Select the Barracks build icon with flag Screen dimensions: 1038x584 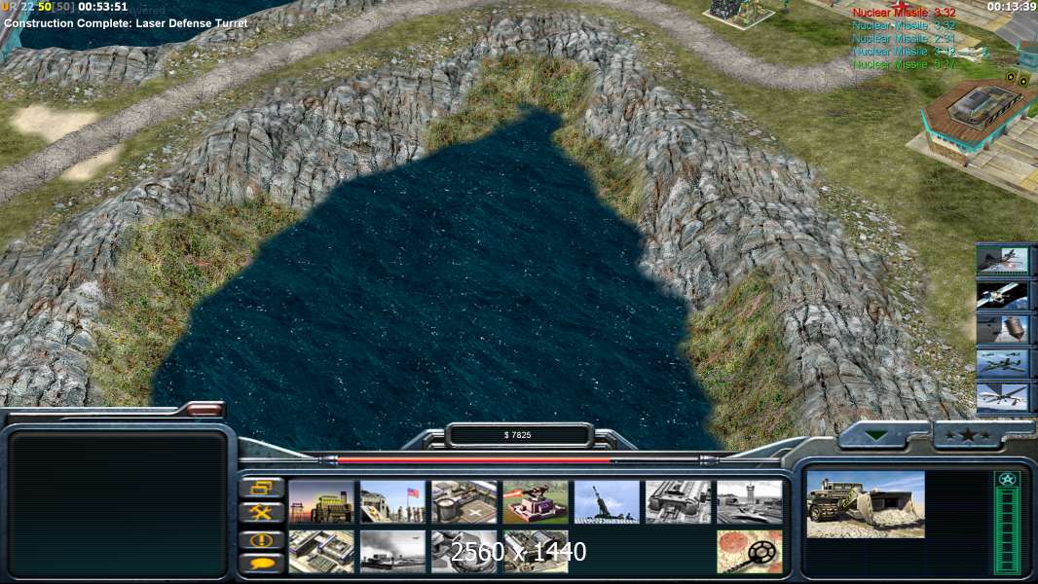click(392, 502)
